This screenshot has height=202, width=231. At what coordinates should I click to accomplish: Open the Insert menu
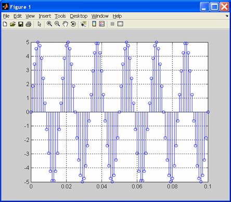[45, 16]
